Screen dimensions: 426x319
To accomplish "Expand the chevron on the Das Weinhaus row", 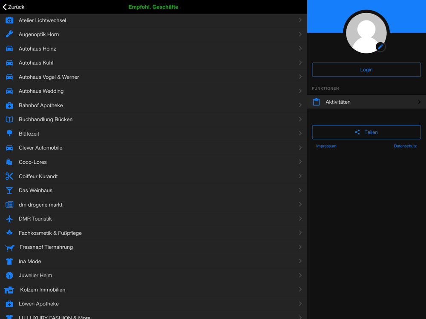I will point(300,190).
